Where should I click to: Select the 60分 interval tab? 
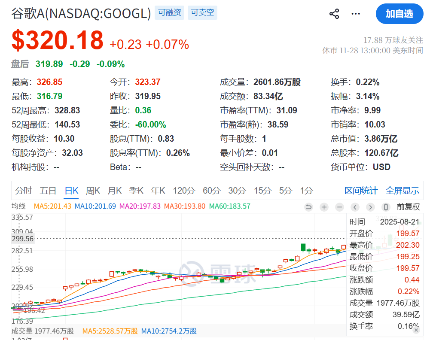coord(211,190)
